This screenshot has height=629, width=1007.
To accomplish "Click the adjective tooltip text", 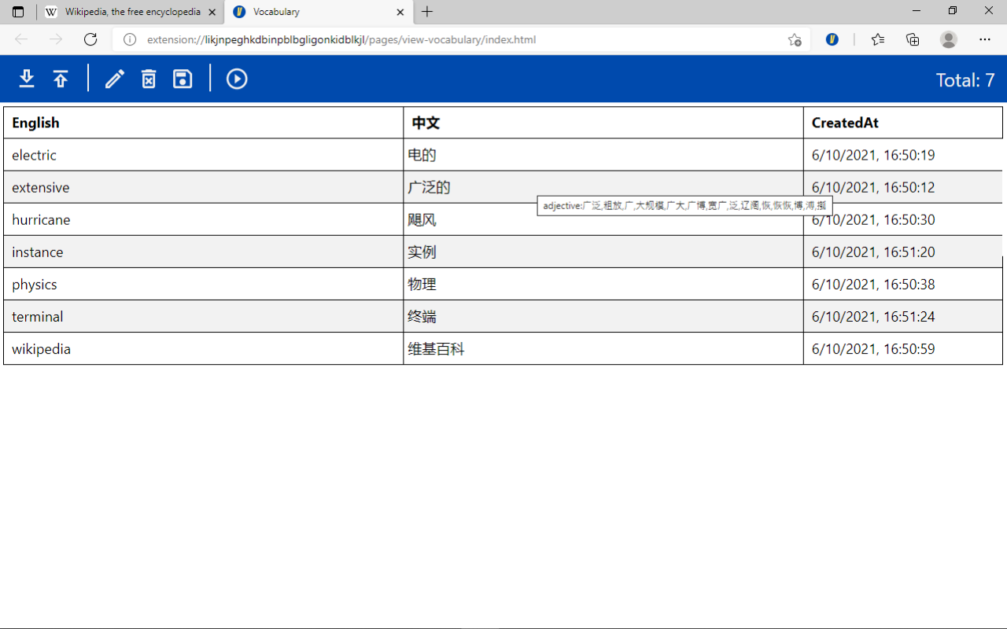I will coord(684,205).
